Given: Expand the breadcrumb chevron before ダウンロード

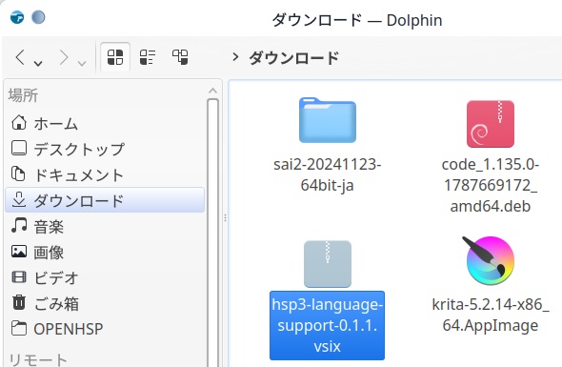Looking at the screenshot, I should 235,56.
